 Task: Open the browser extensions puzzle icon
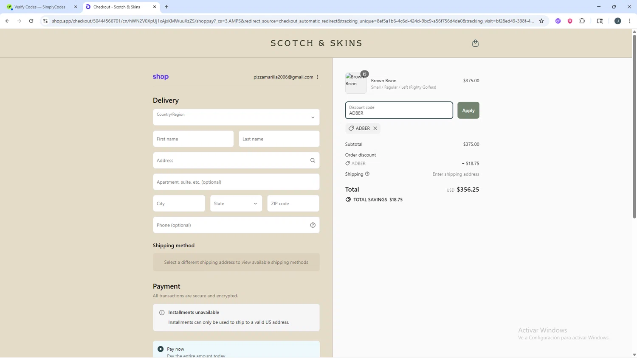pos(582,21)
